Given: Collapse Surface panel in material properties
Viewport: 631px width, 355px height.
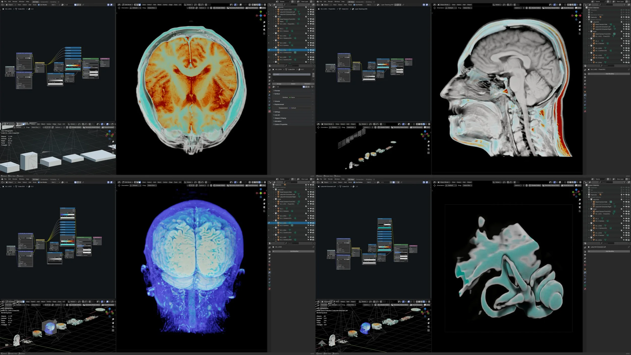Looking at the screenshot, I should tap(277, 94).
